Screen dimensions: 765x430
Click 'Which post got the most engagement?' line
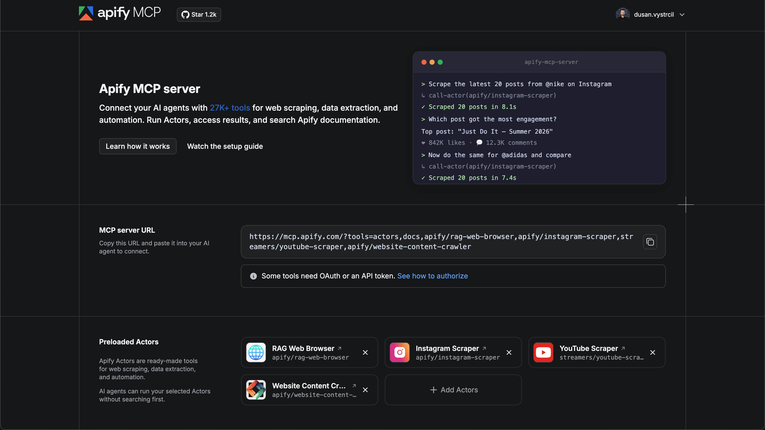click(489, 119)
